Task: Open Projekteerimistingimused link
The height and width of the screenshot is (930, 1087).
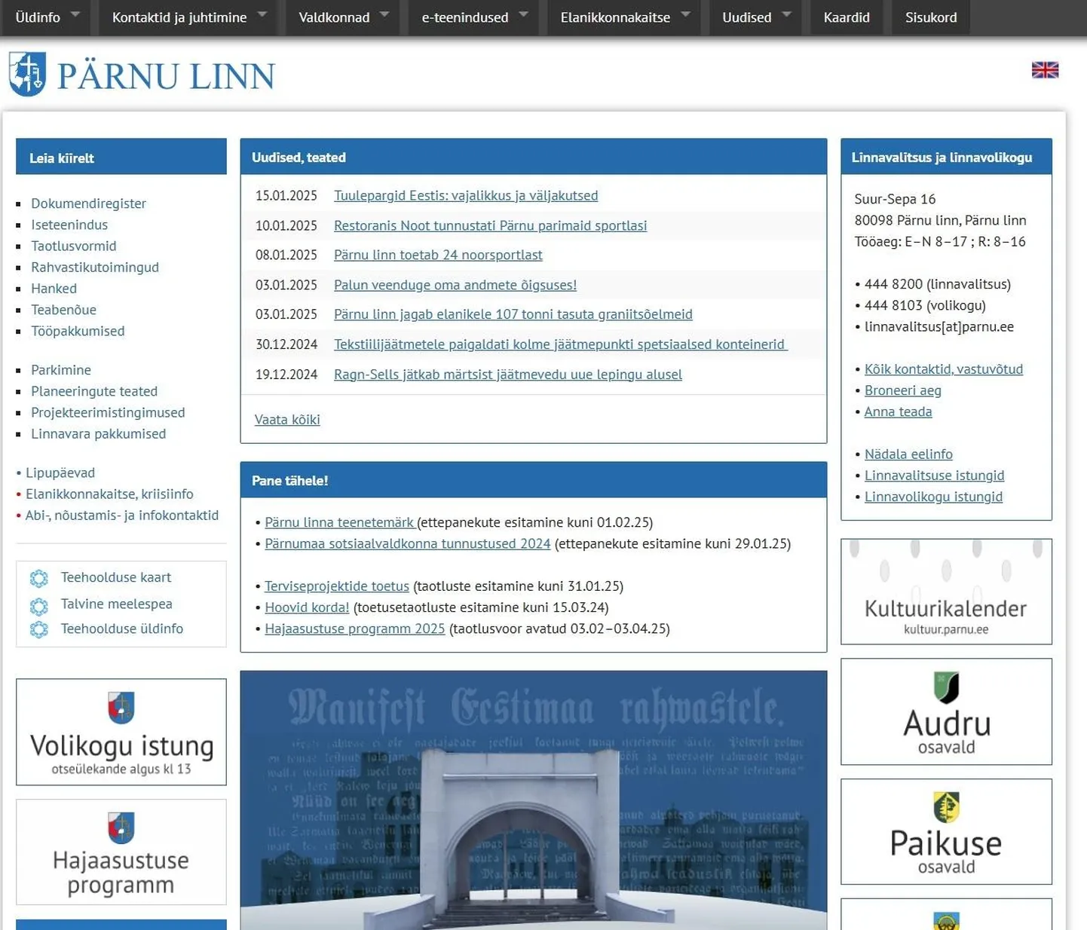Action: point(108,412)
